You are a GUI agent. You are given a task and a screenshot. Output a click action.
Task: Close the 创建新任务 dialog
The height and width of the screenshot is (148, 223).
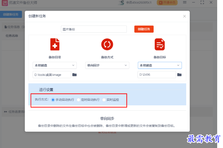(184, 16)
